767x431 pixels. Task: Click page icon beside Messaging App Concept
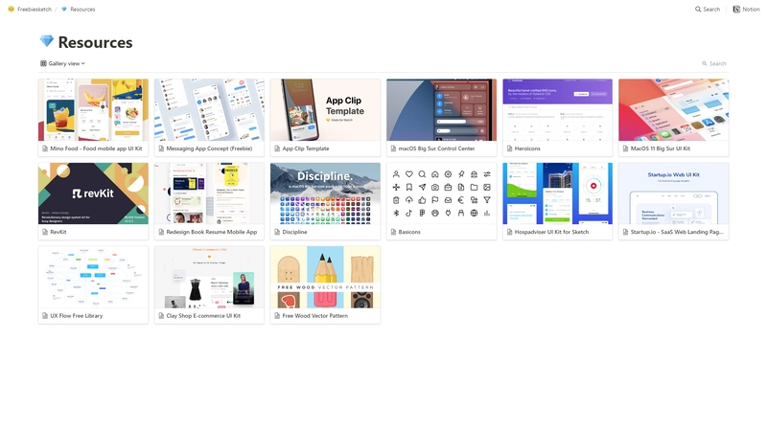(161, 148)
